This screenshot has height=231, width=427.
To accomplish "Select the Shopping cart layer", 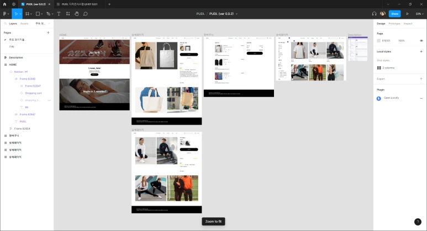I will [x=33, y=93].
